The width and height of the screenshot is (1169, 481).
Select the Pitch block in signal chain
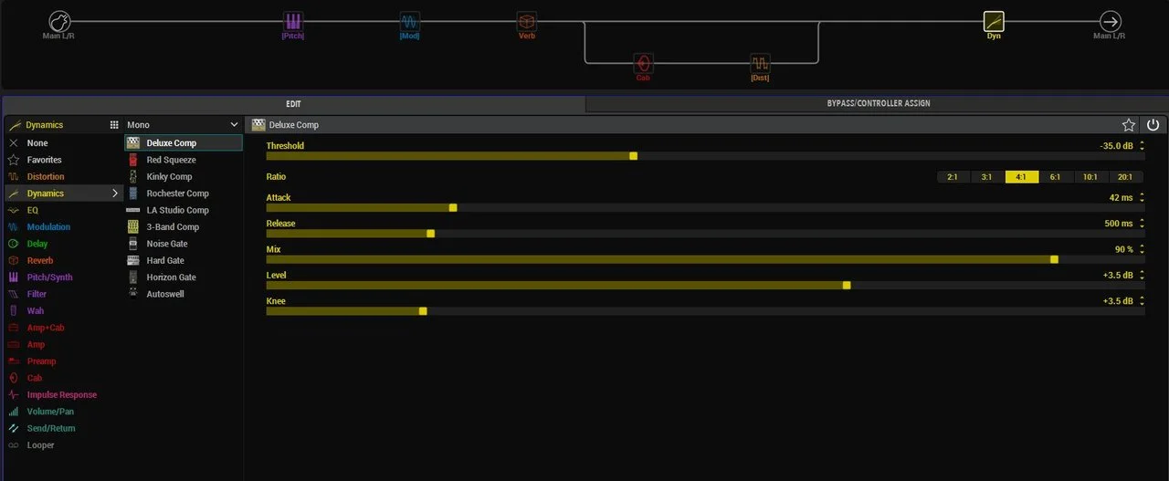(x=293, y=22)
